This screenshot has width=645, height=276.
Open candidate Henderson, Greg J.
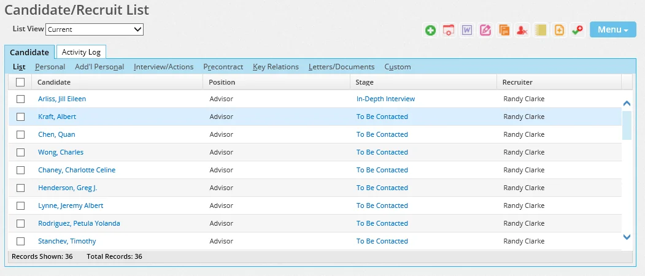coord(68,188)
